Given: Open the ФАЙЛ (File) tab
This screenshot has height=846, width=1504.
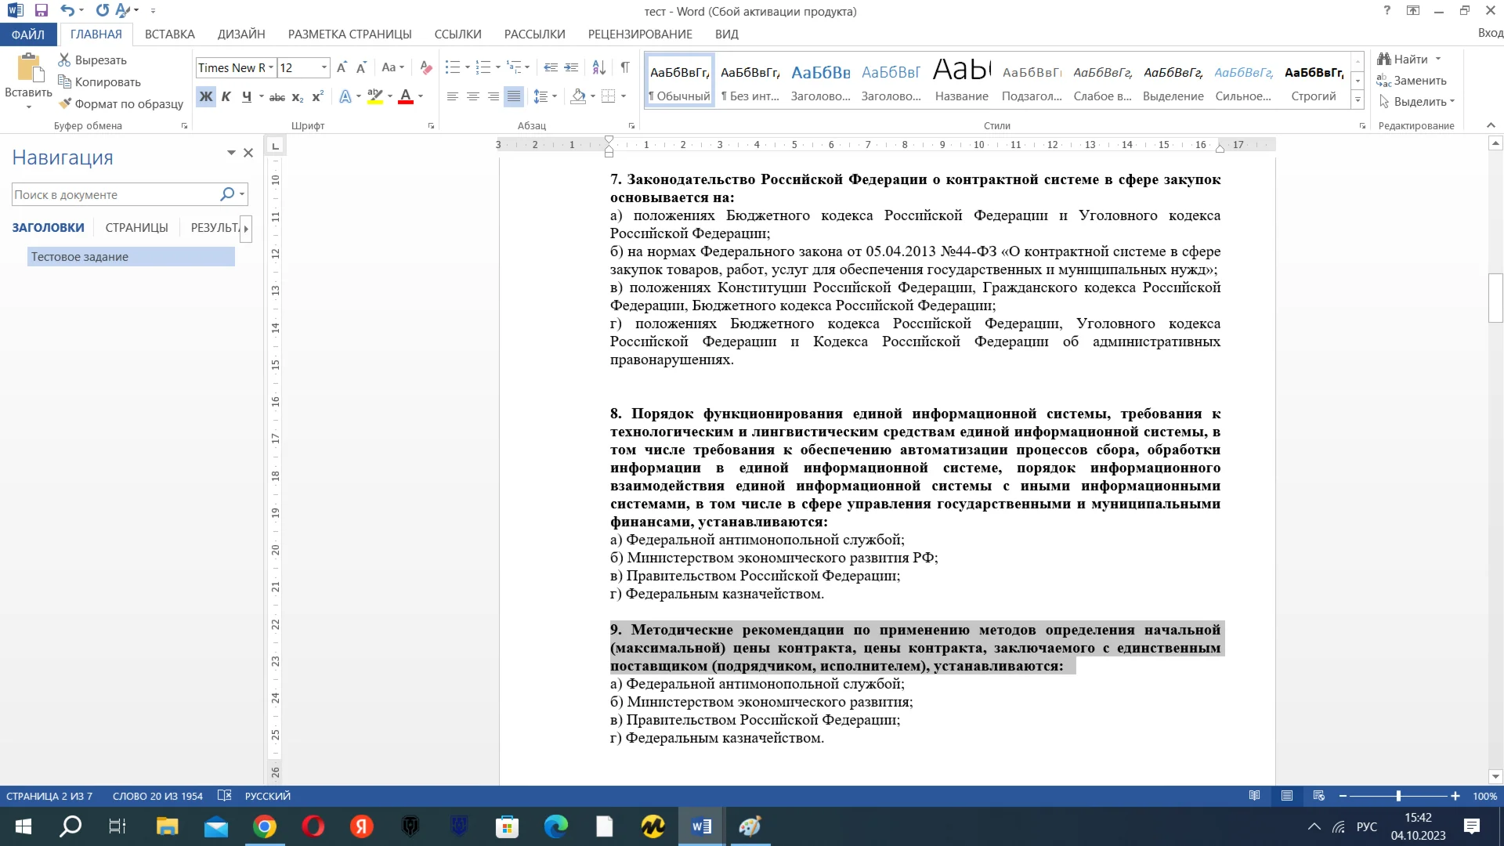Looking at the screenshot, I should [28, 34].
